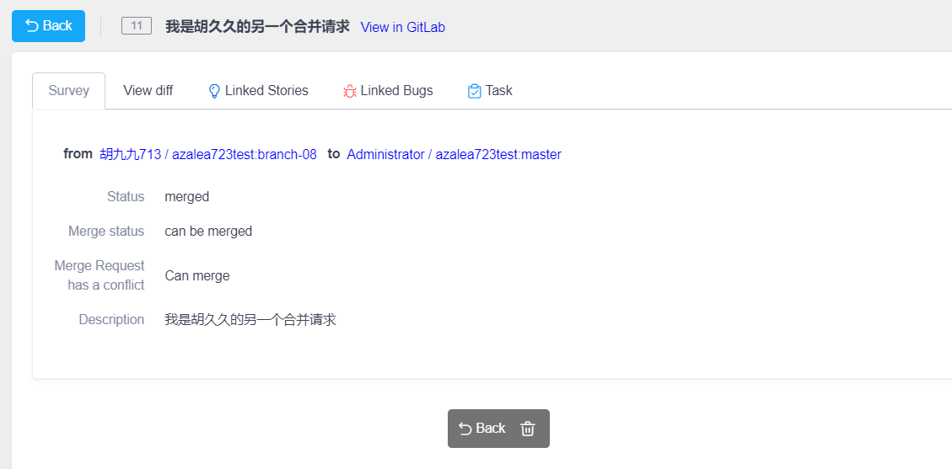
Task: Click the red bug icon
Action: tap(350, 91)
